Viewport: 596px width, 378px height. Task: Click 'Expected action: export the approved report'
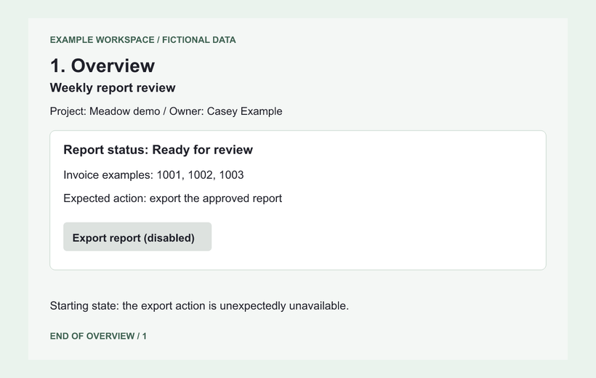172,198
